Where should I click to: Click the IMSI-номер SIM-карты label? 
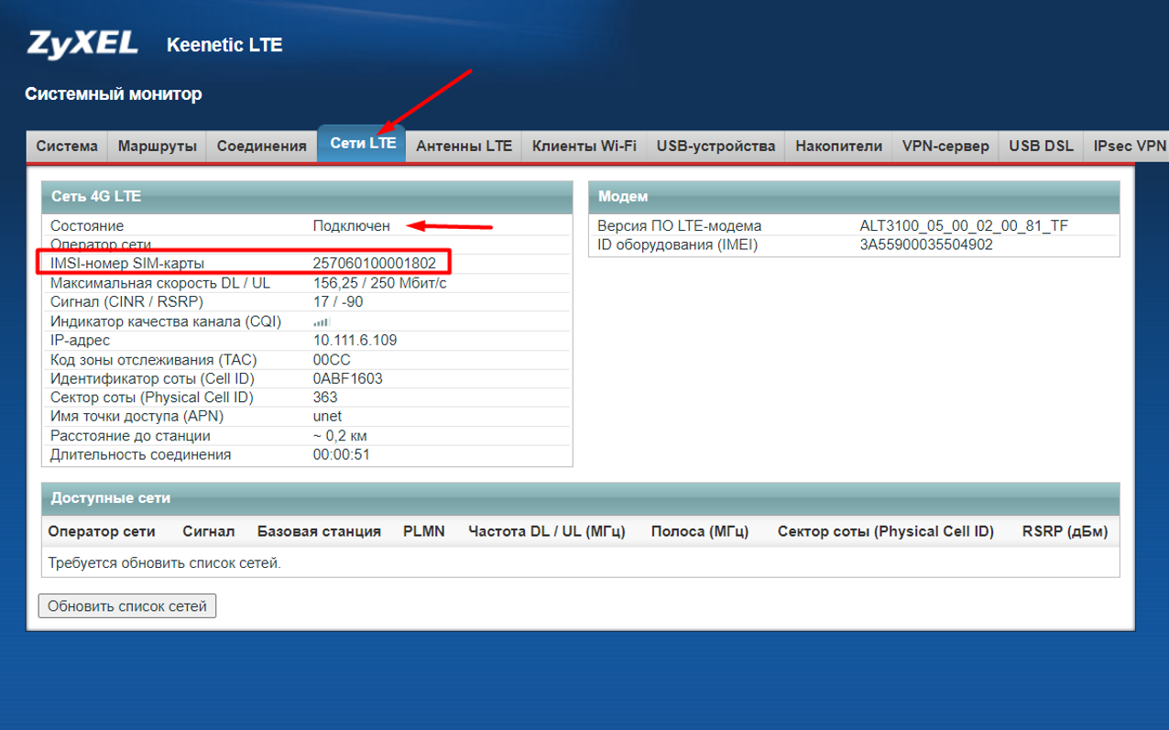127,264
